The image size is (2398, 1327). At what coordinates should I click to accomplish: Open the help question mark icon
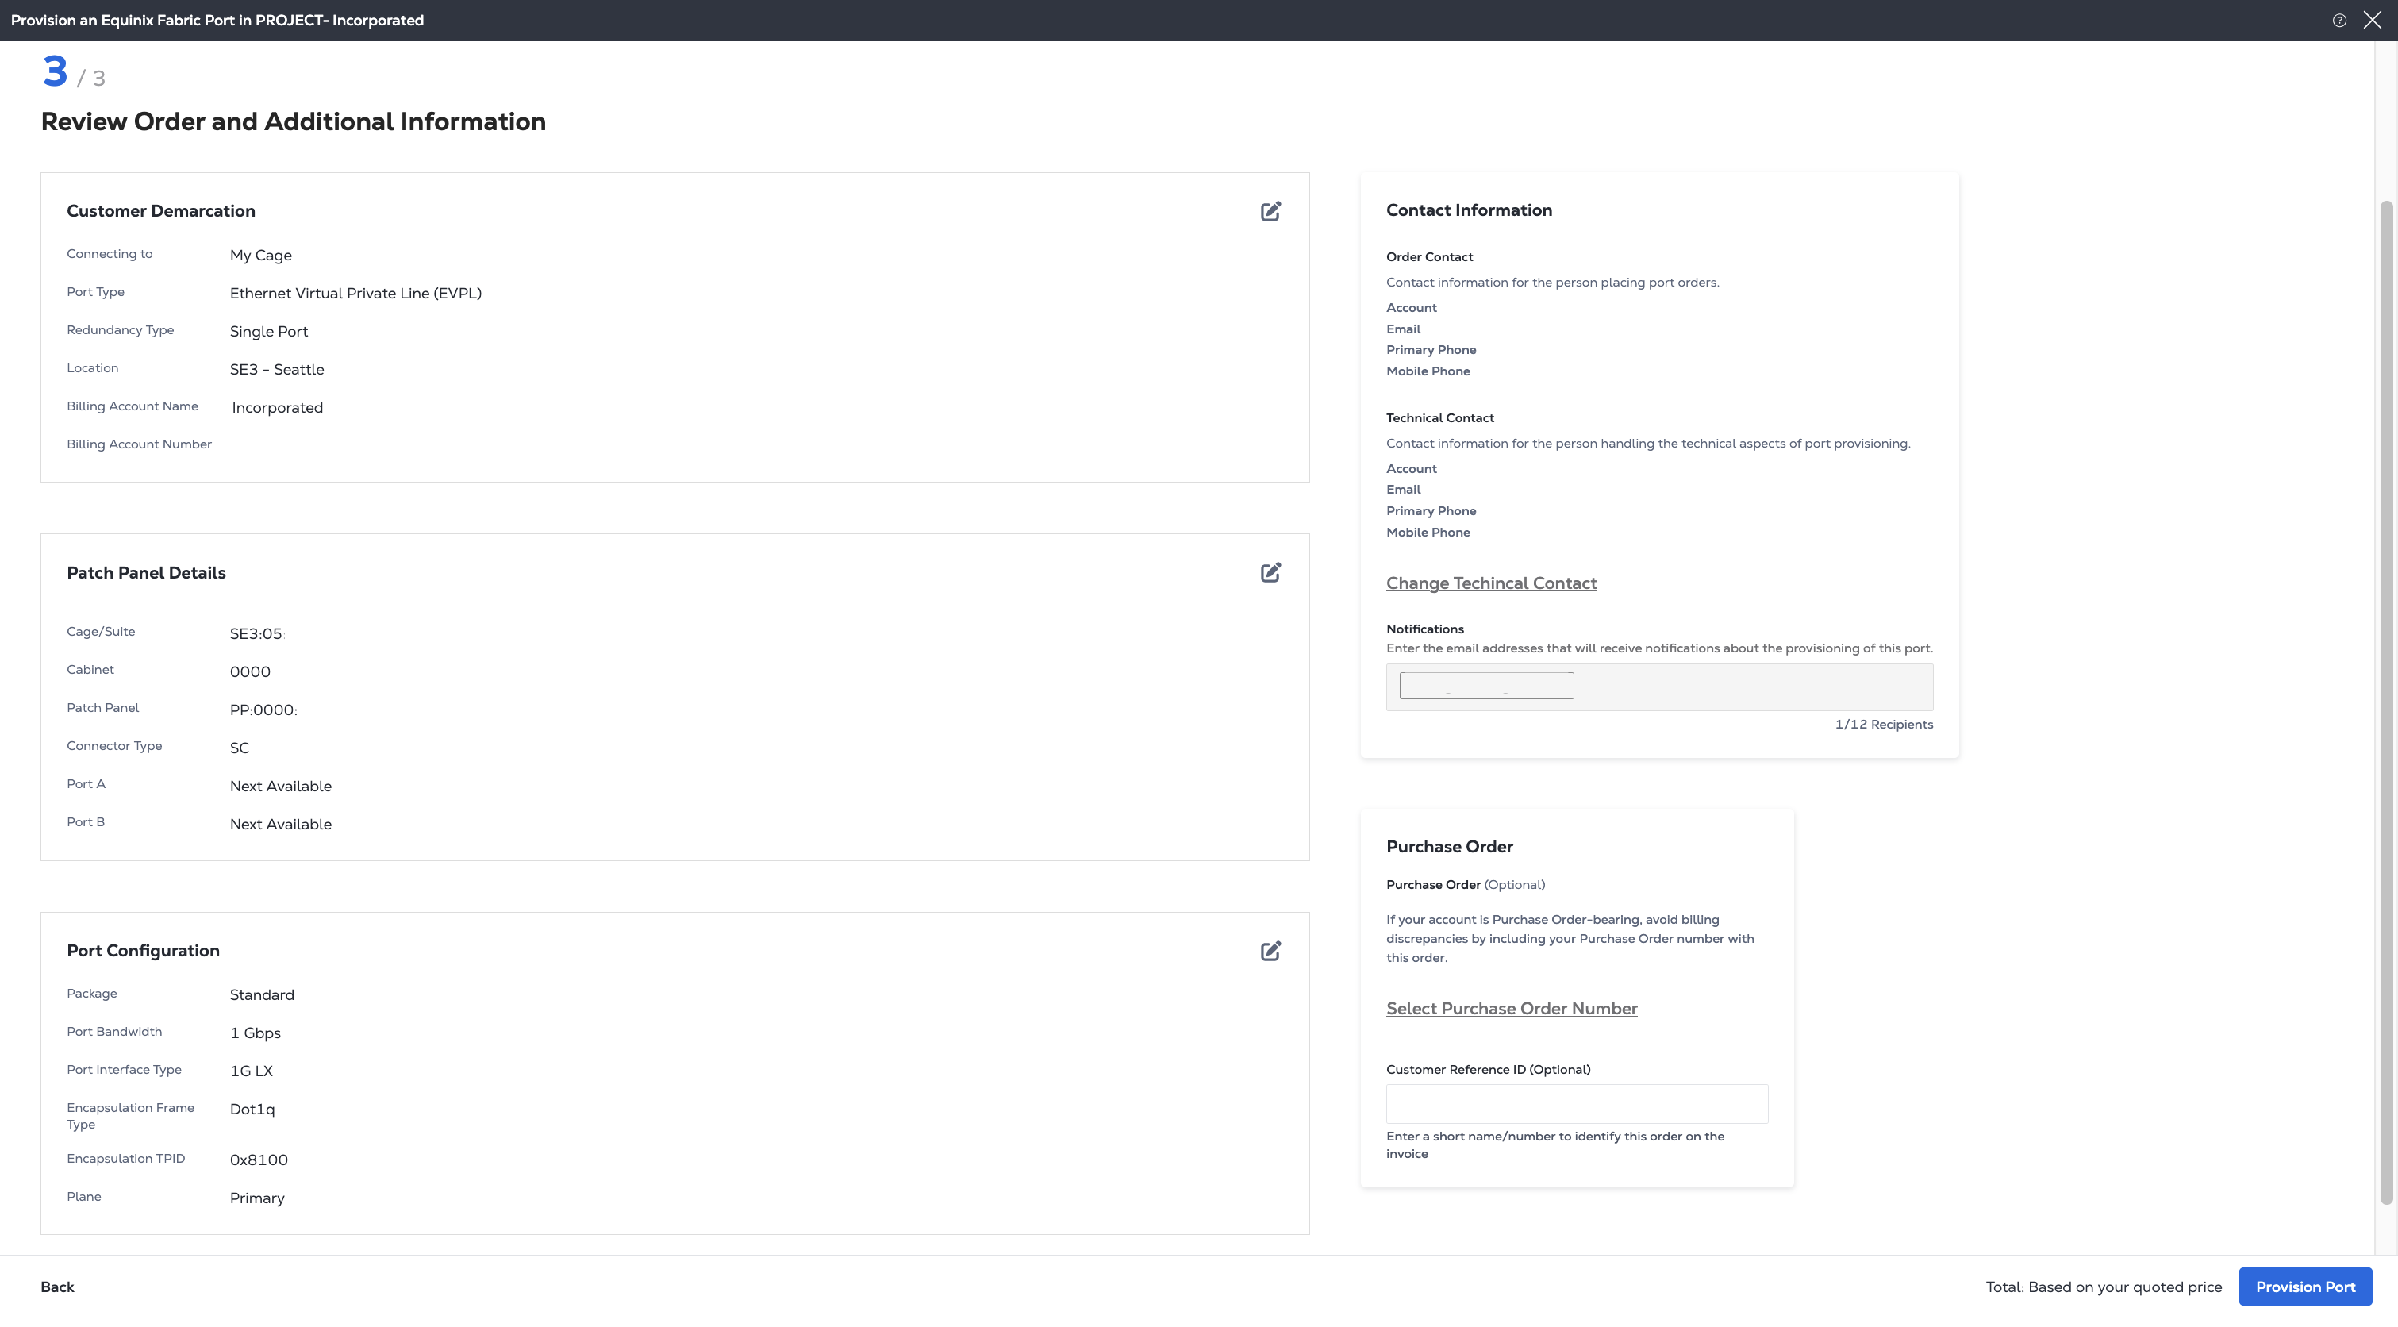[x=2338, y=21]
